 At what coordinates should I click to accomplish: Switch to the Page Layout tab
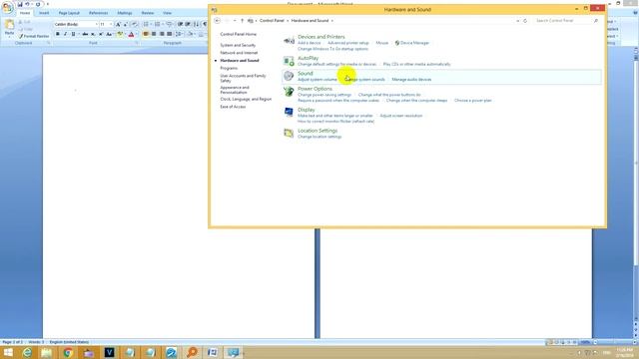tap(69, 13)
